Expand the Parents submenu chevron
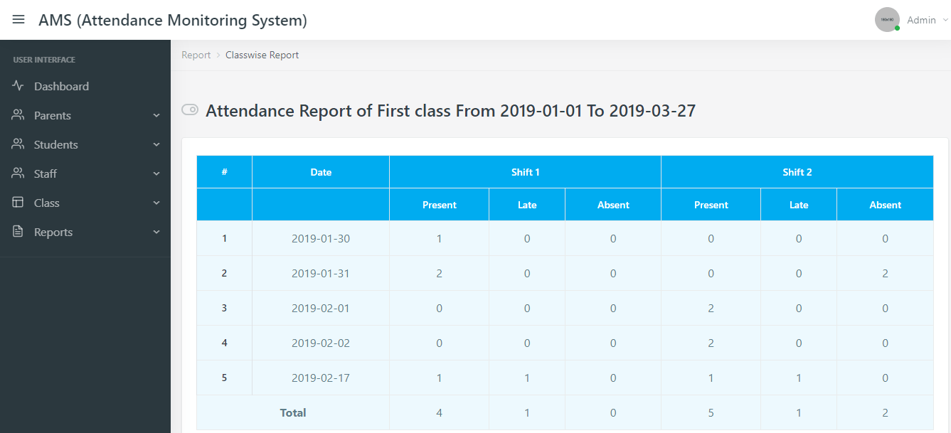 tap(156, 114)
